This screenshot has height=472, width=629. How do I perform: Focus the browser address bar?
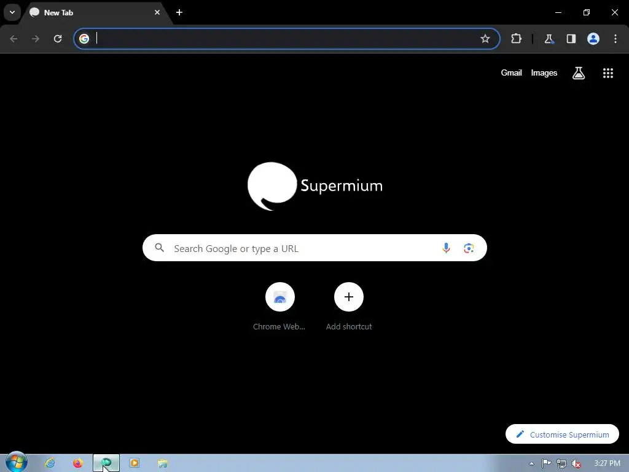[x=286, y=39]
